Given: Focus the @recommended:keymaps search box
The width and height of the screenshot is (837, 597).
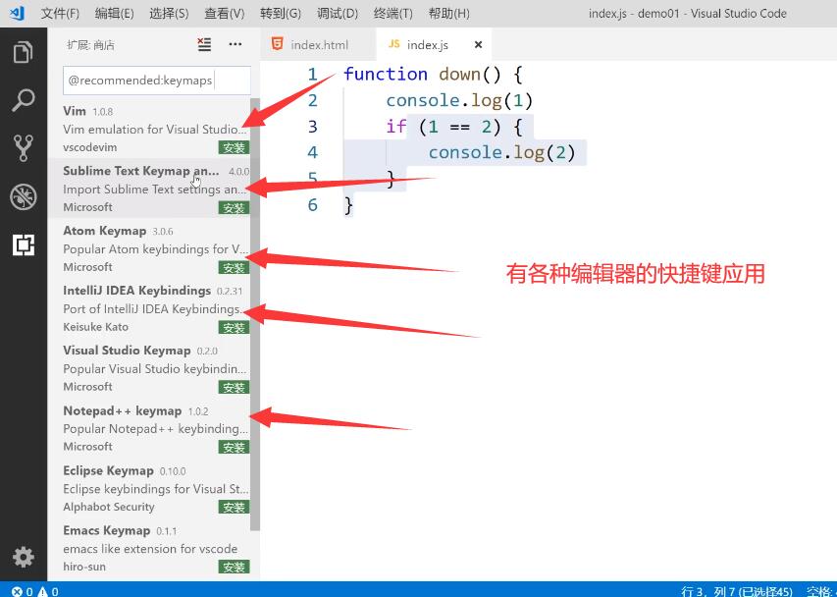Looking at the screenshot, I should [x=156, y=81].
